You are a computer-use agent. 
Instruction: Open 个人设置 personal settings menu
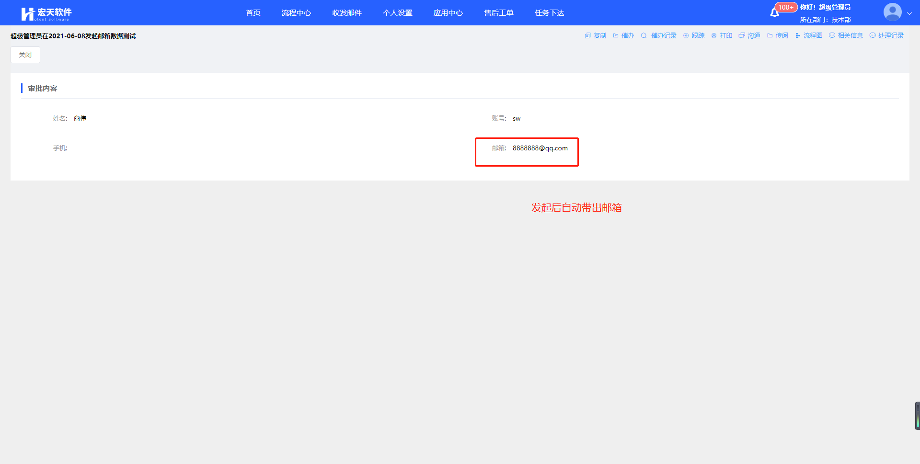pos(398,13)
